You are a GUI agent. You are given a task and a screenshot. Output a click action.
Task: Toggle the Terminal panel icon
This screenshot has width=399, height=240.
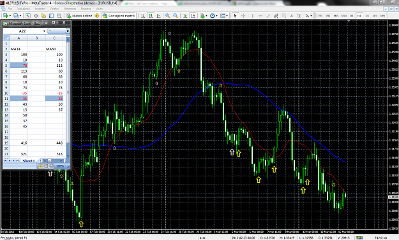click(51, 16)
